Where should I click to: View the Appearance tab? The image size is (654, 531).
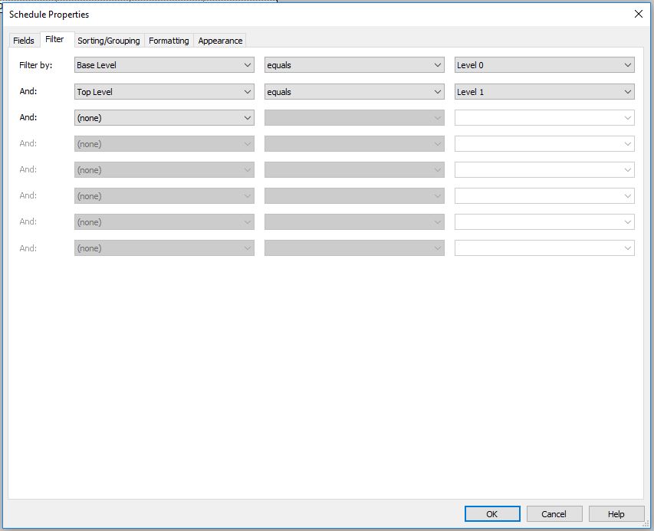(220, 40)
